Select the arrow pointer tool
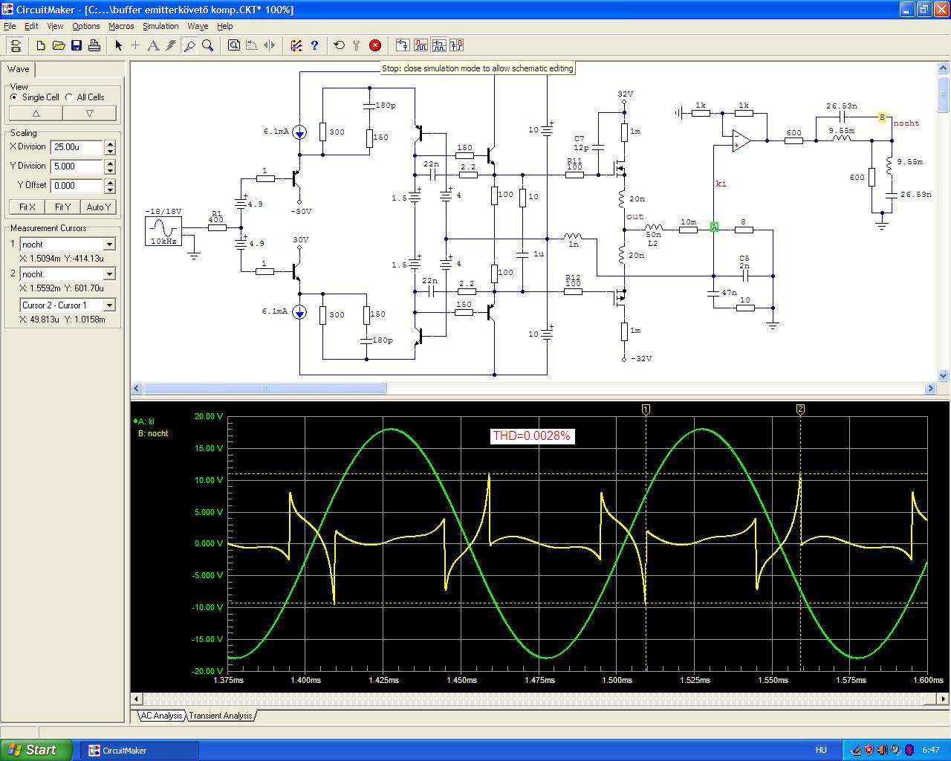The height and width of the screenshot is (761, 951). click(x=118, y=45)
